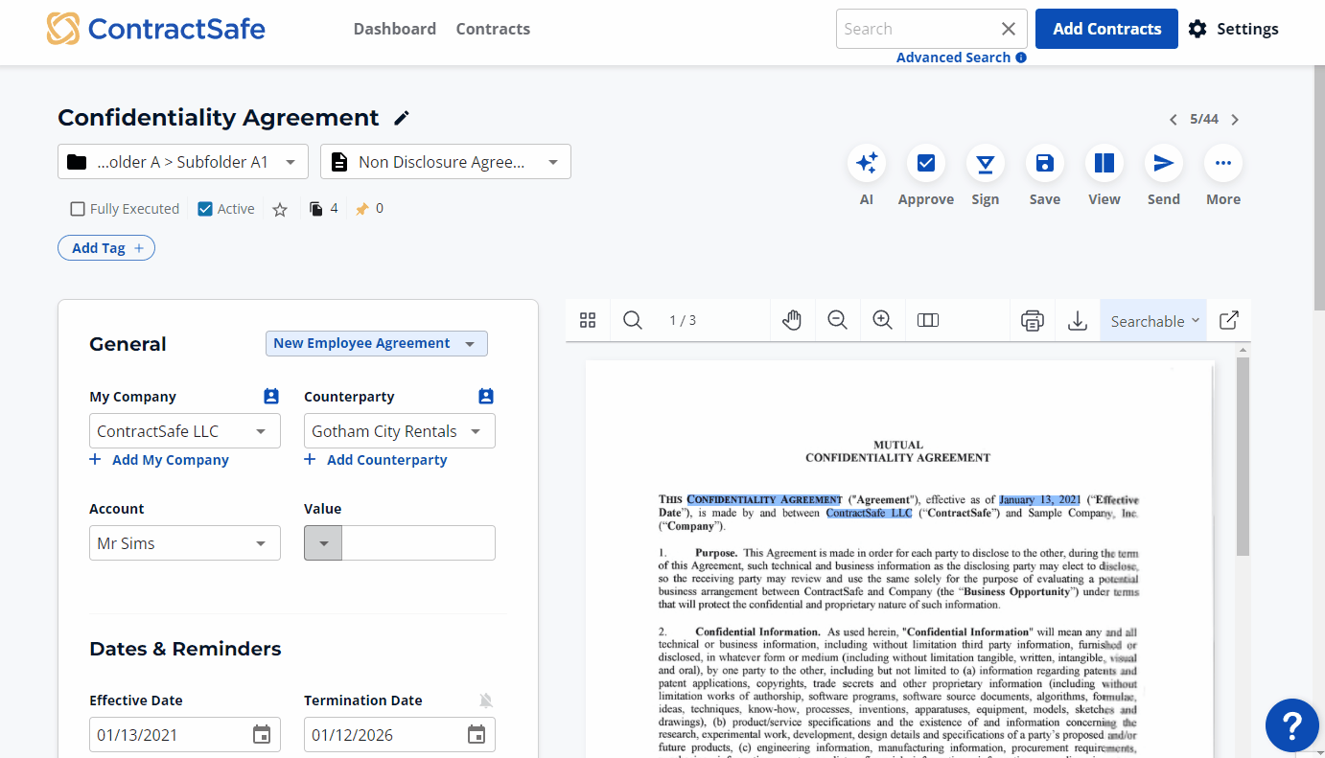
Task: Click the Send paper plane icon
Action: [x=1163, y=164]
